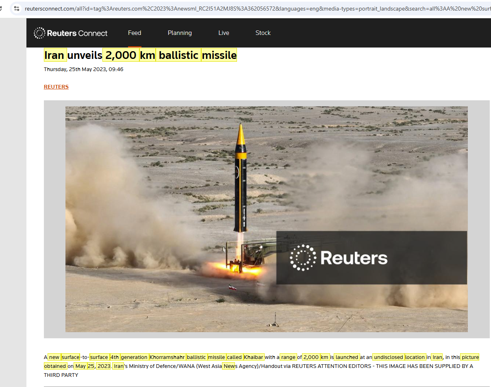Go to the Live tab

click(224, 33)
